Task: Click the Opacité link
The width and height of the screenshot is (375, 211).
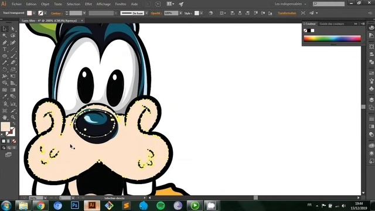Action: [x=156, y=13]
